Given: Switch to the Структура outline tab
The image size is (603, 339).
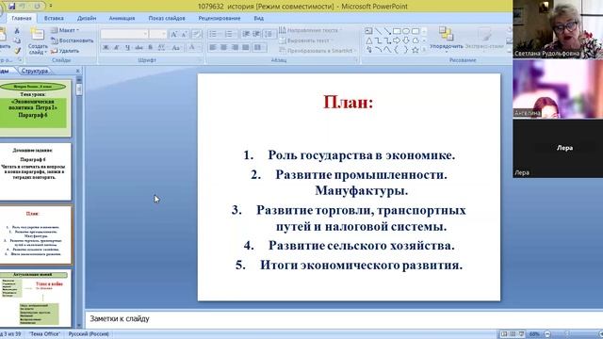Looking at the screenshot, I should [35, 71].
